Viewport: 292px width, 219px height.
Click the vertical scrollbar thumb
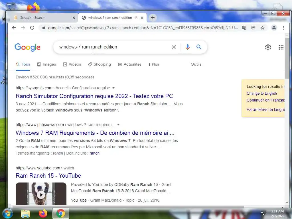[x=287, y=58]
